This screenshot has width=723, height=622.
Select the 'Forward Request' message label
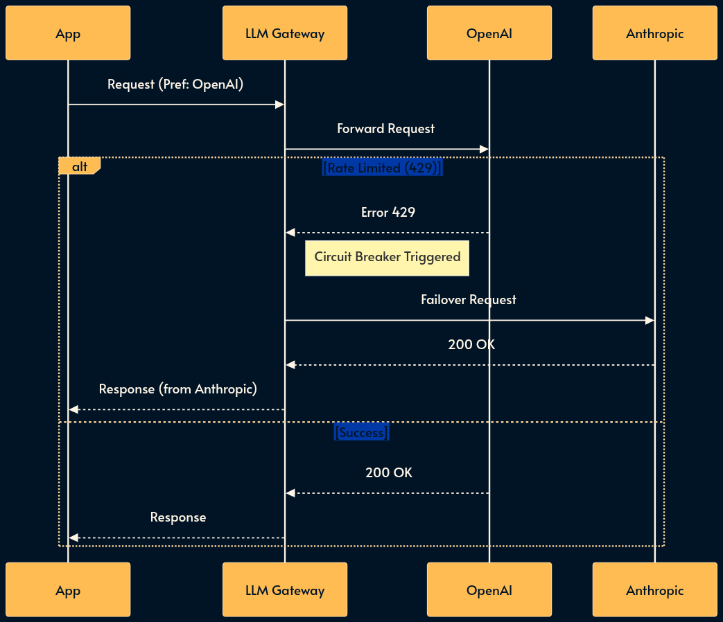click(x=385, y=129)
